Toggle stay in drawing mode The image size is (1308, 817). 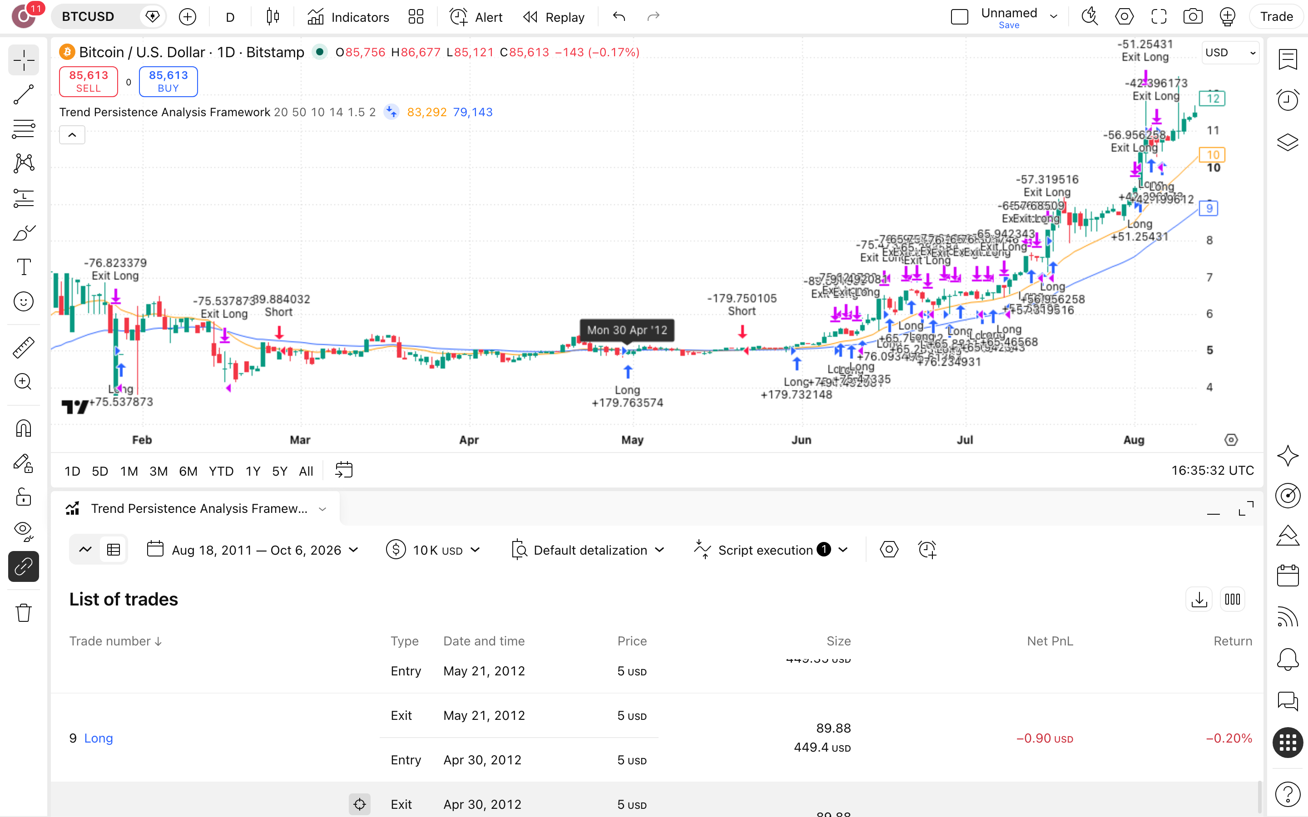[x=23, y=463]
